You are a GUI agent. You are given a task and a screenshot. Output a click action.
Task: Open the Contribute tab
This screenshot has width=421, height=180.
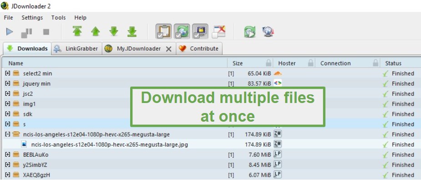[x=199, y=49]
